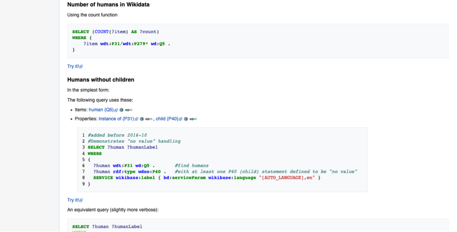Click the "[AUTO_LANGUAGE],en" string in code
The height and width of the screenshot is (232, 457).
point(287,177)
